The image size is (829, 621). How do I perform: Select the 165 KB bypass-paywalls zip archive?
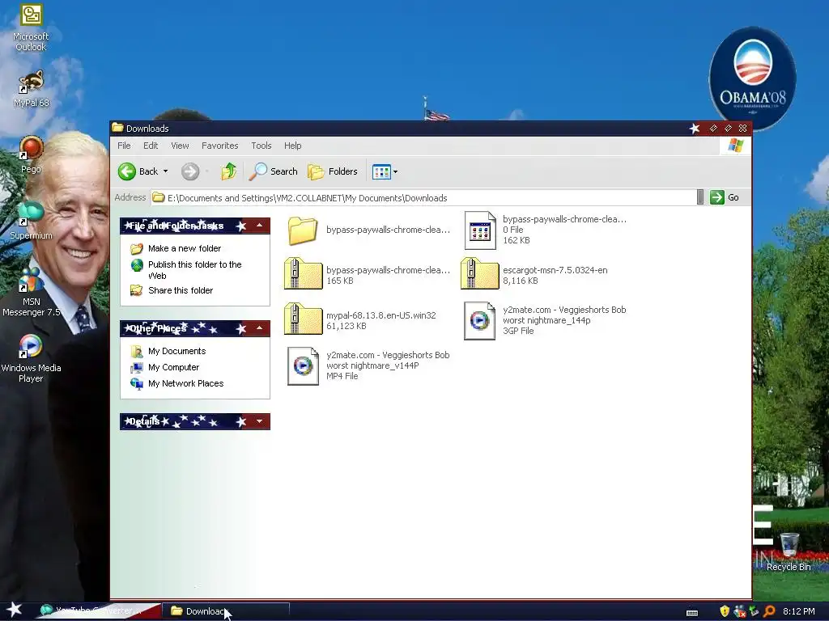point(368,275)
